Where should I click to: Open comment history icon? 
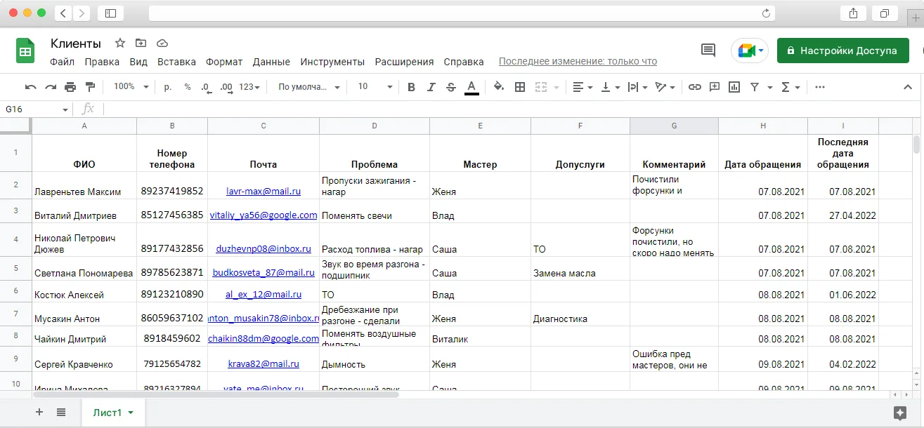(708, 51)
